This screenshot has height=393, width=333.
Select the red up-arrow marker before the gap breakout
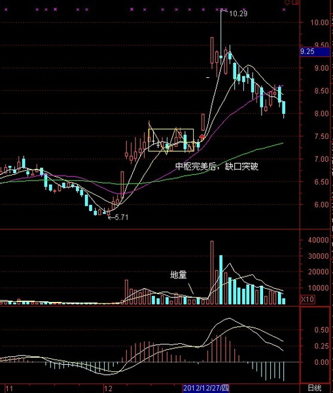(202, 137)
